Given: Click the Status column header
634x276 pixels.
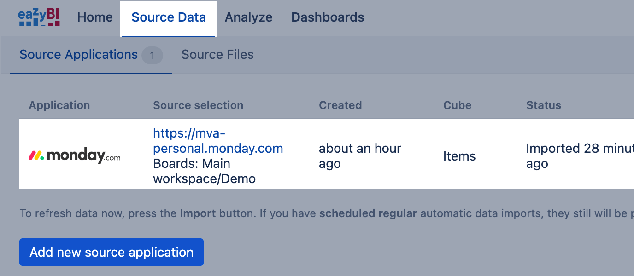Looking at the screenshot, I should click(x=544, y=105).
